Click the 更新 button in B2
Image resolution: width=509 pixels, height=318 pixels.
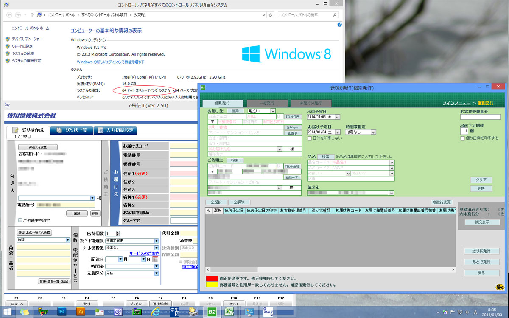click(x=481, y=189)
